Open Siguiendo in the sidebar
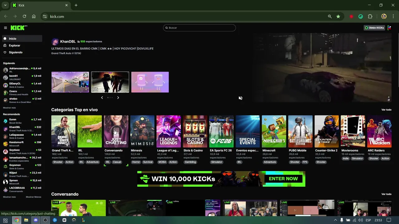This screenshot has width=399, height=224. [x=22, y=52]
